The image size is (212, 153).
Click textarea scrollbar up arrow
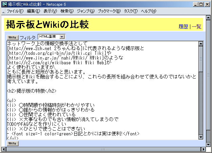tap(201, 44)
